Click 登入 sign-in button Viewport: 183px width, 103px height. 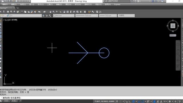(139, 1)
